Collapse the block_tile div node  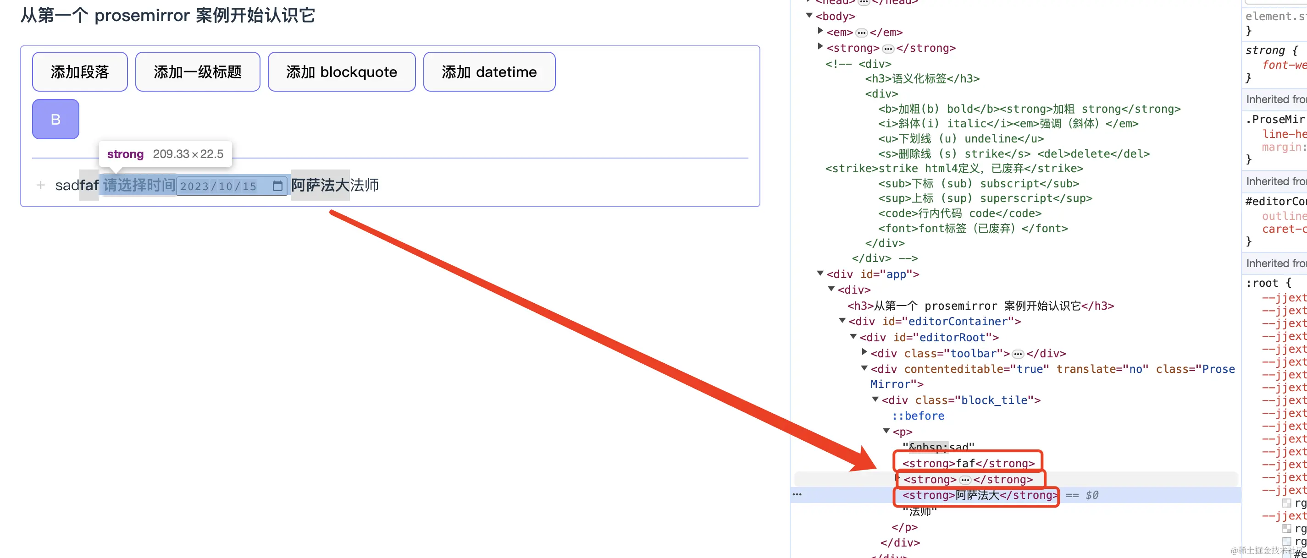pyautogui.click(x=875, y=399)
